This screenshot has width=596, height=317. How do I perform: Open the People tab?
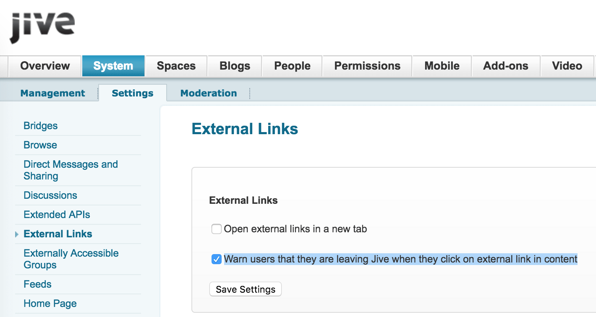pos(292,66)
